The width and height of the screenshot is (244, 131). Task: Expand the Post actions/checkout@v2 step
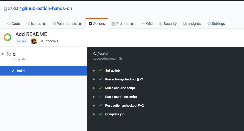pos(94,106)
